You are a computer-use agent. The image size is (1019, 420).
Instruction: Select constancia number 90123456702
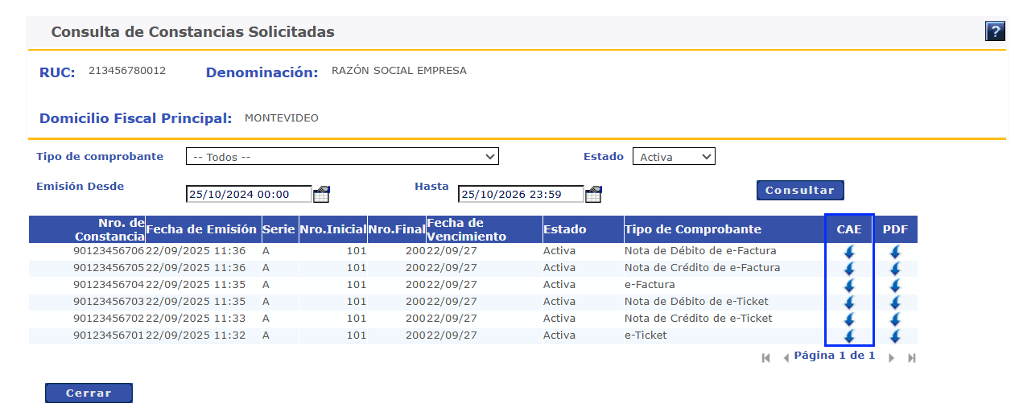pos(109,319)
